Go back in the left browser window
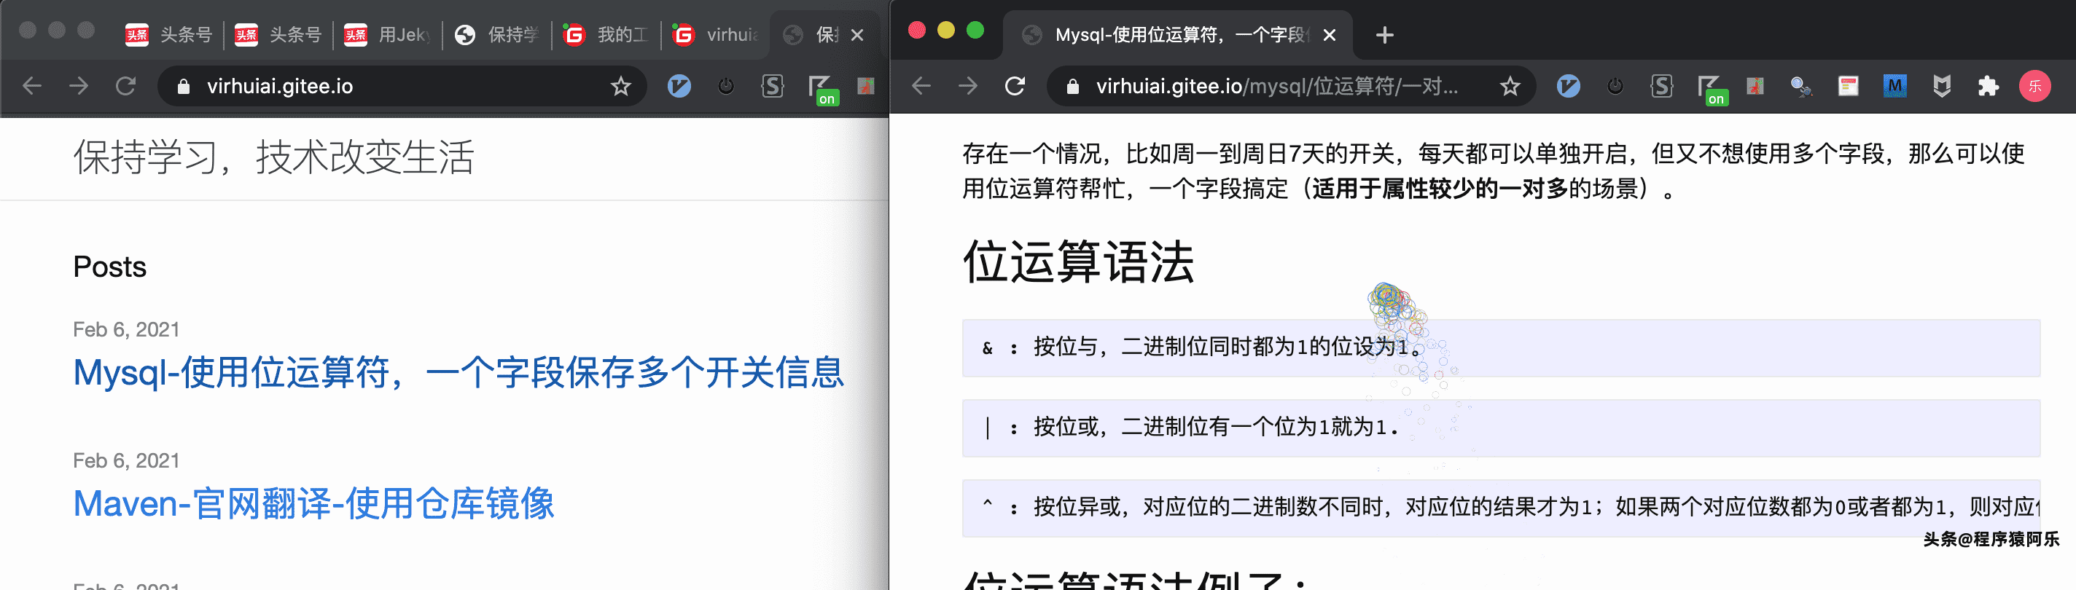 [x=31, y=86]
